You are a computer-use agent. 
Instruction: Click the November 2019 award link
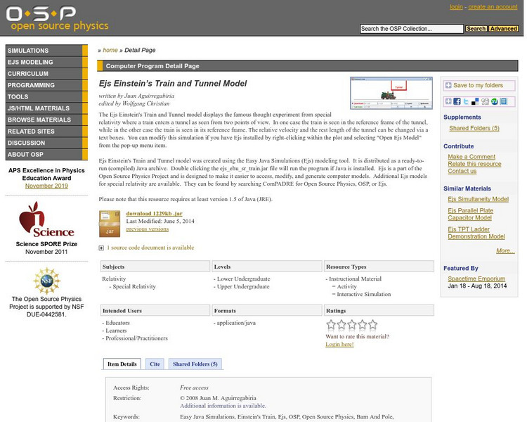click(46, 186)
